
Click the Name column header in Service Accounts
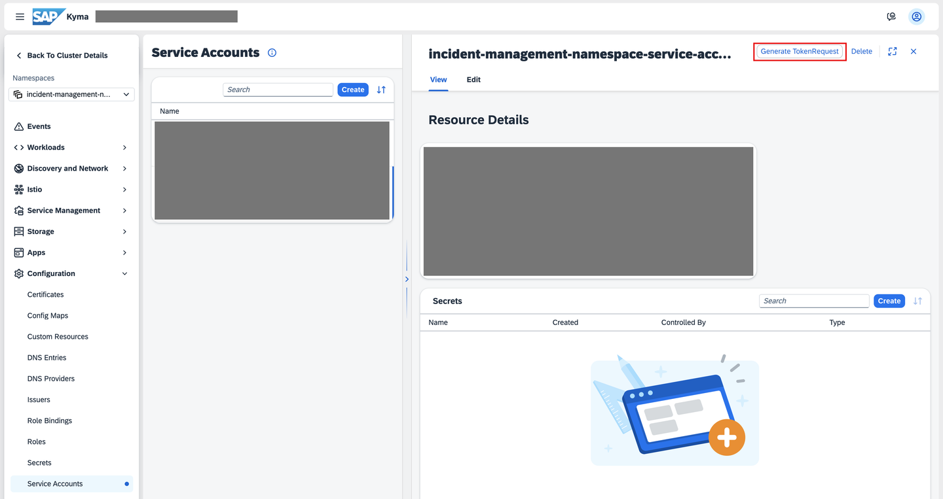click(x=170, y=111)
